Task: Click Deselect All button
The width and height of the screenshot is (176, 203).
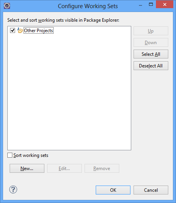Action: click(x=151, y=66)
